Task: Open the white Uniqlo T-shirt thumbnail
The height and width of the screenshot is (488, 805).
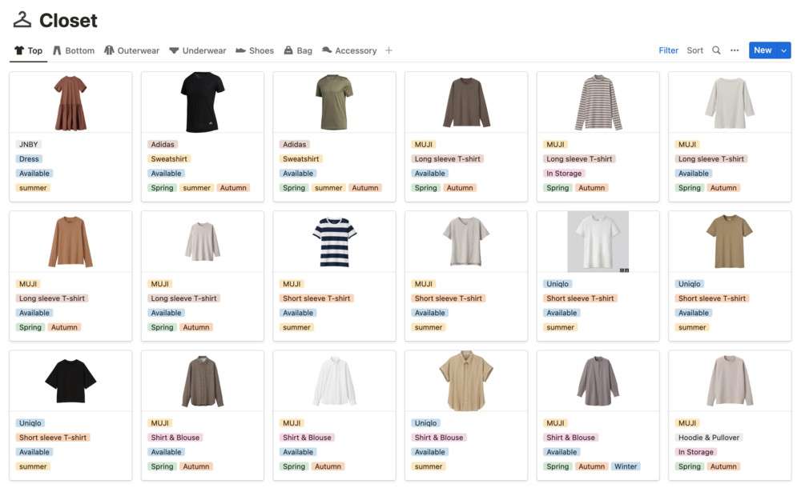Action: point(598,242)
